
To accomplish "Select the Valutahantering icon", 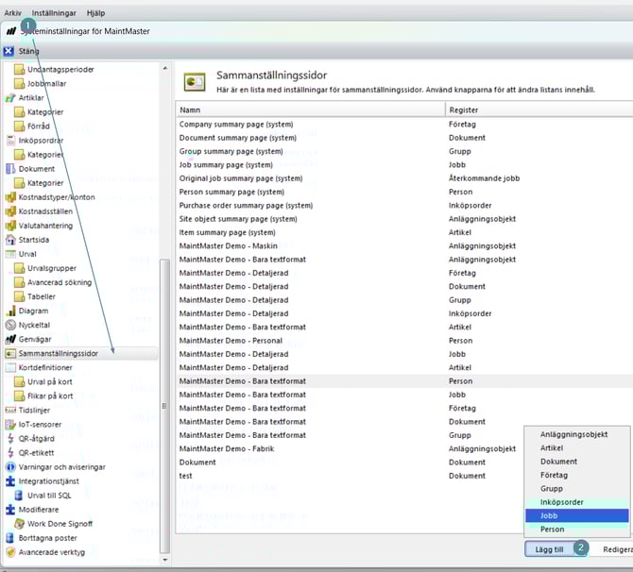I will point(10,226).
